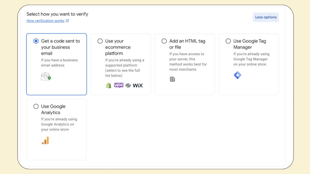Click 'method works best for most merchants' description
The width and height of the screenshot is (310, 174).
coord(188,62)
